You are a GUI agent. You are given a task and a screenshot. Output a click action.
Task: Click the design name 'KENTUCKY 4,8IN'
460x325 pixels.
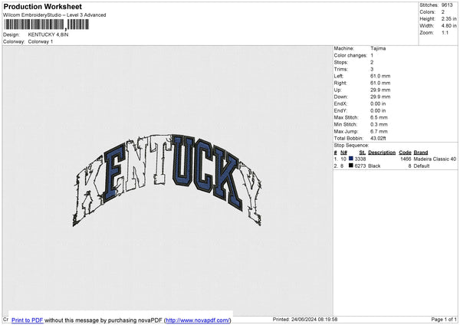click(x=48, y=34)
